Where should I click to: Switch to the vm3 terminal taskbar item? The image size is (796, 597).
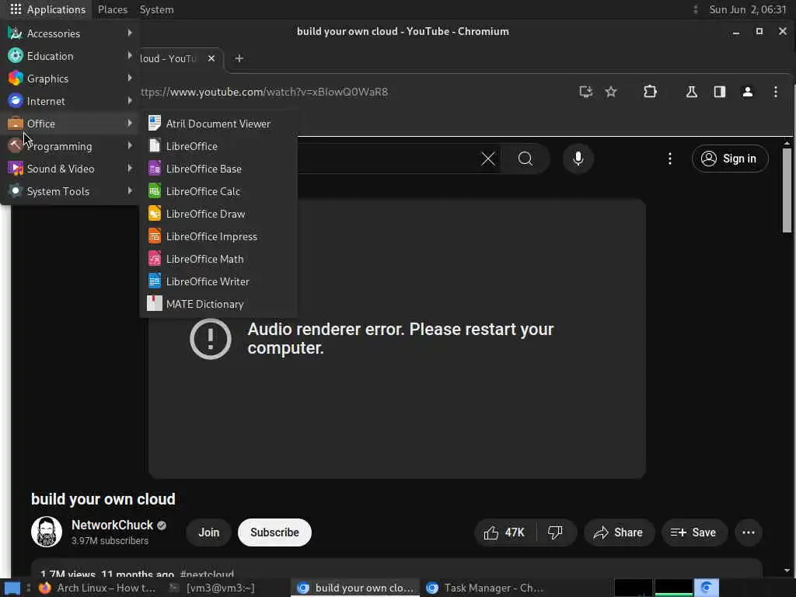pos(213,588)
